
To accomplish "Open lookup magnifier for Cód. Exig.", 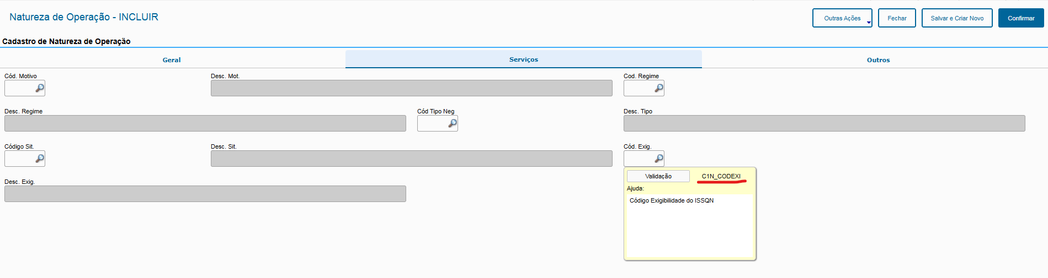I will coord(659,159).
